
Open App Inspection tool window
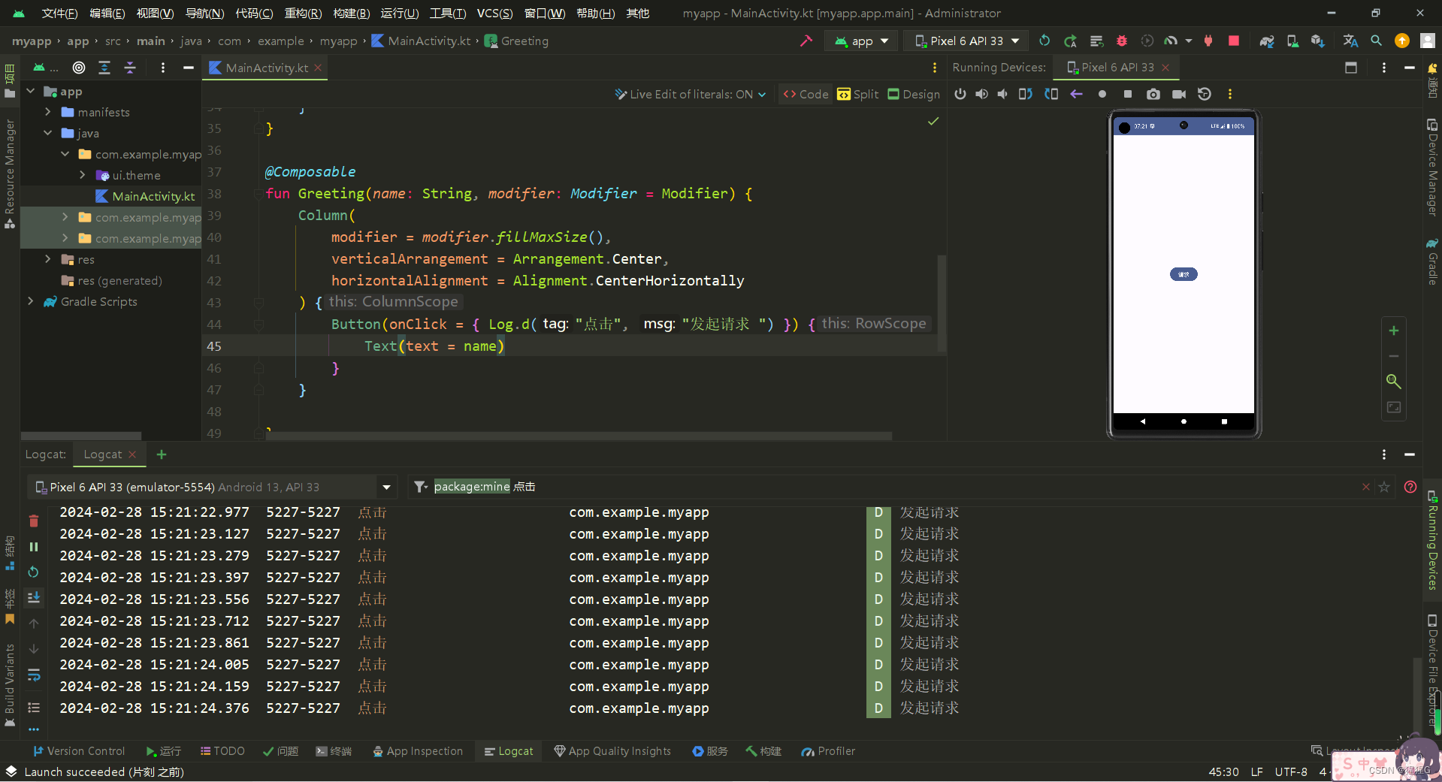coord(418,751)
